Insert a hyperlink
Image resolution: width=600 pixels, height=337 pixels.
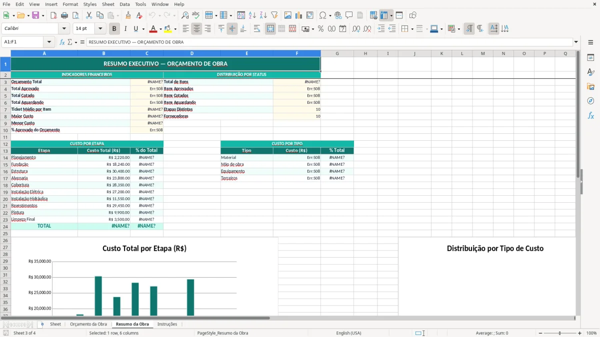tap(338, 15)
